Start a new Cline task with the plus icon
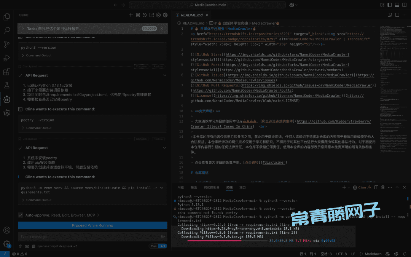411x257 pixels. [x=131, y=15]
